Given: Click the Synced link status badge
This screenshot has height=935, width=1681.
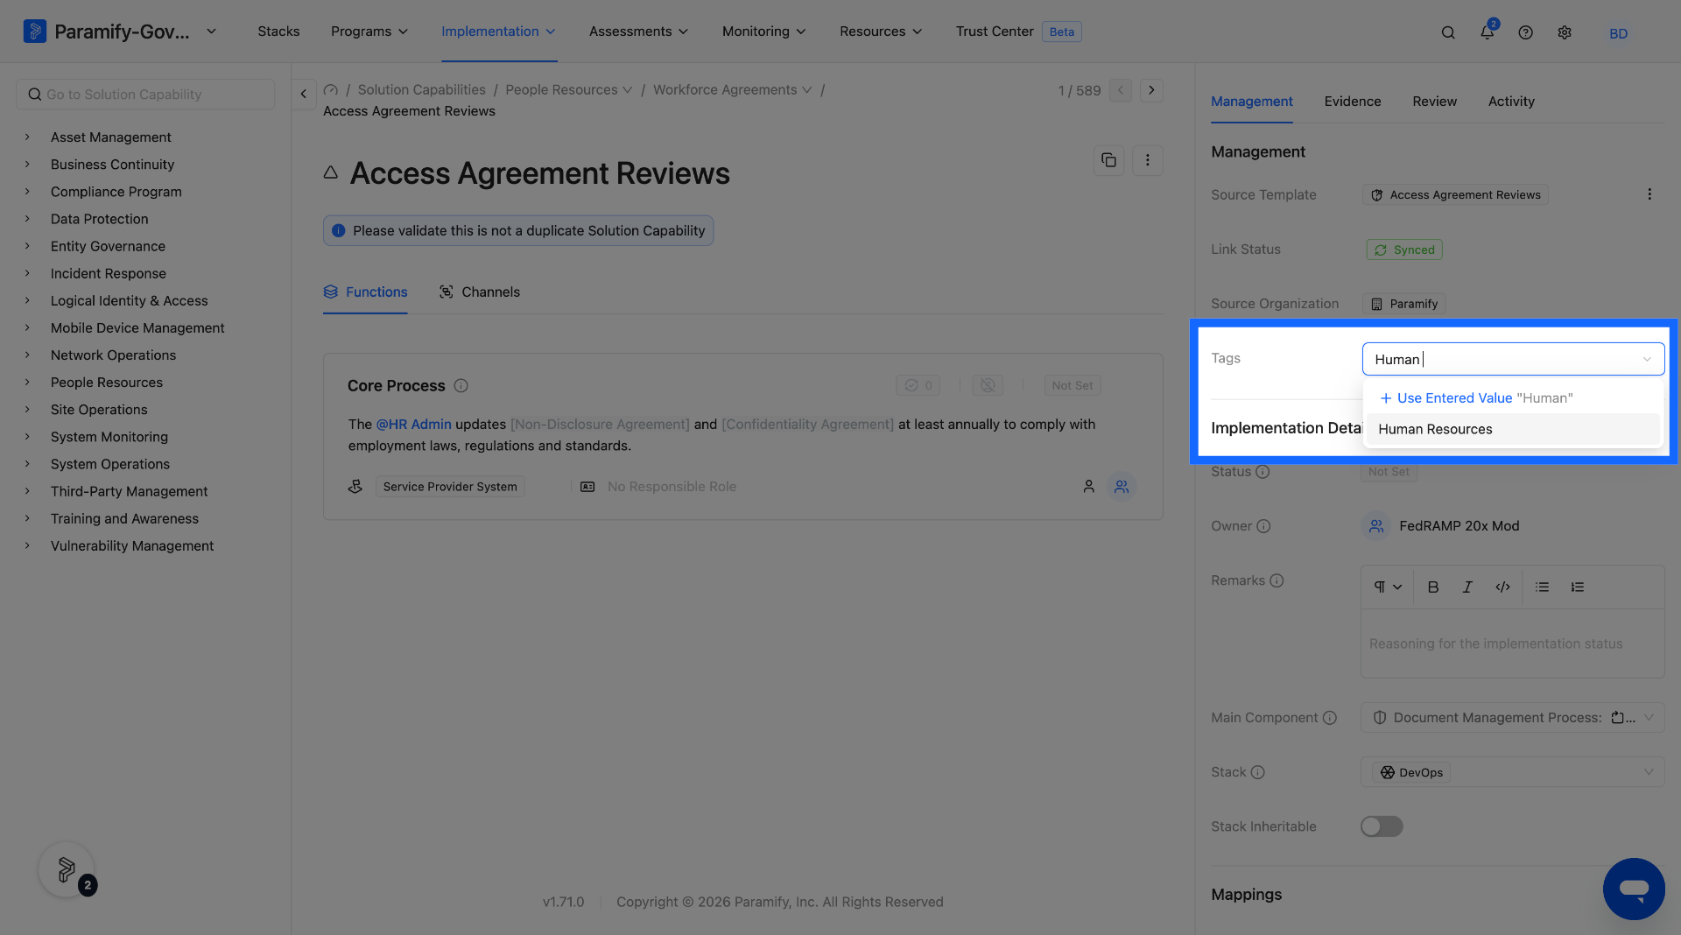Looking at the screenshot, I should pyautogui.click(x=1404, y=250).
